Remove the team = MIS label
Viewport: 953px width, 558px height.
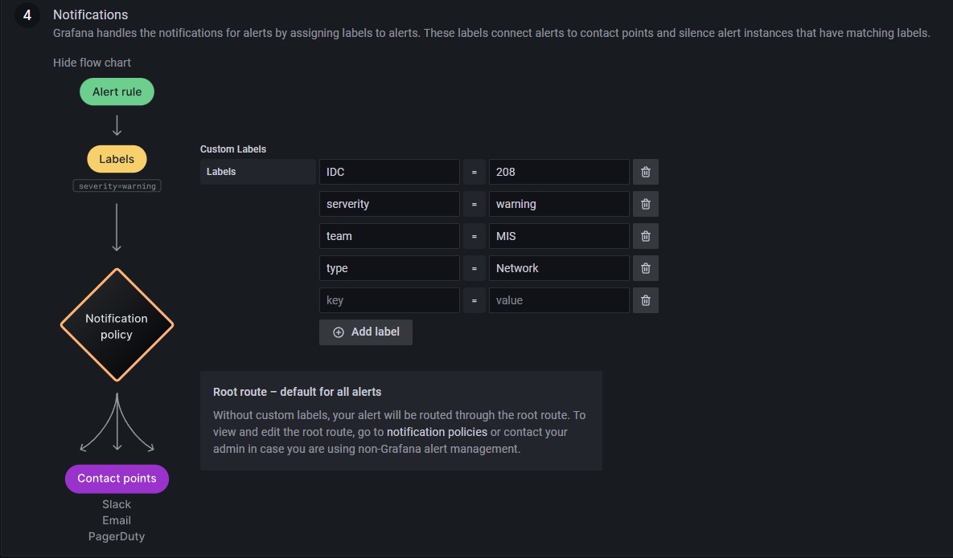click(x=646, y=236)
